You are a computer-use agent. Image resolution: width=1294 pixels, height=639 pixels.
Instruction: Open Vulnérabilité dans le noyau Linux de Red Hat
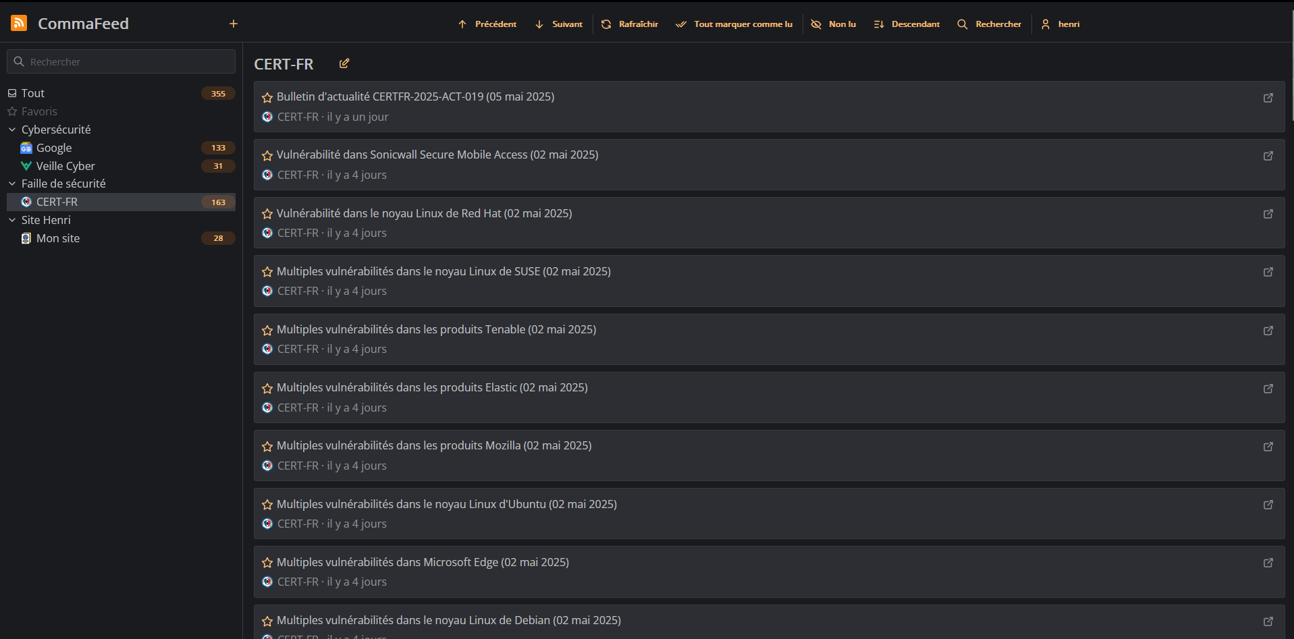(424, 213)
